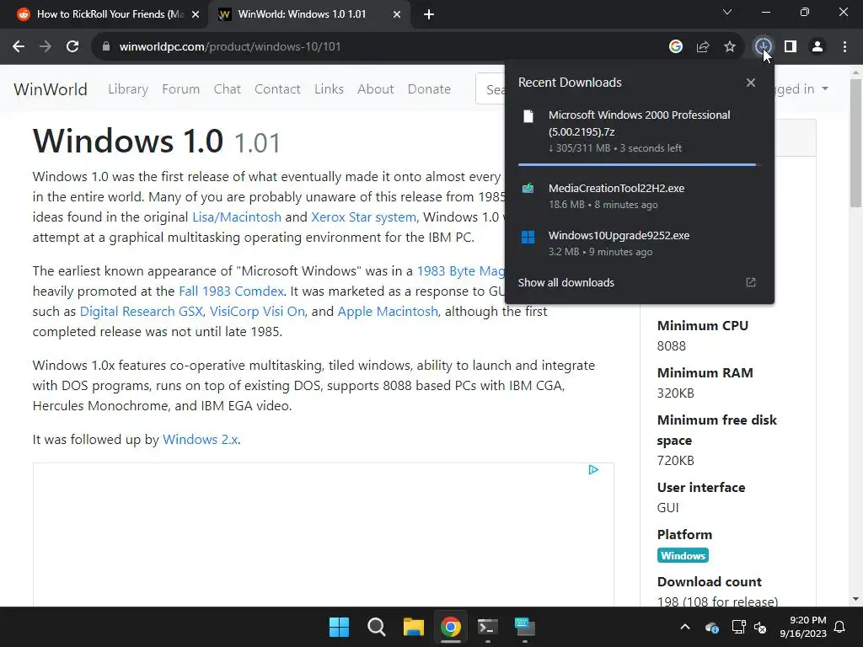The height and width of the screenshot is (647, 863).
Task: Click the WinWorld site logo
Action: (51, 89)
